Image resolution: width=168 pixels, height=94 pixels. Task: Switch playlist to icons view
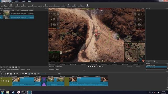[x=16, y=67]
